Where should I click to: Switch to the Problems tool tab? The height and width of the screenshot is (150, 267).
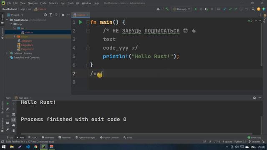click(48, 137)
